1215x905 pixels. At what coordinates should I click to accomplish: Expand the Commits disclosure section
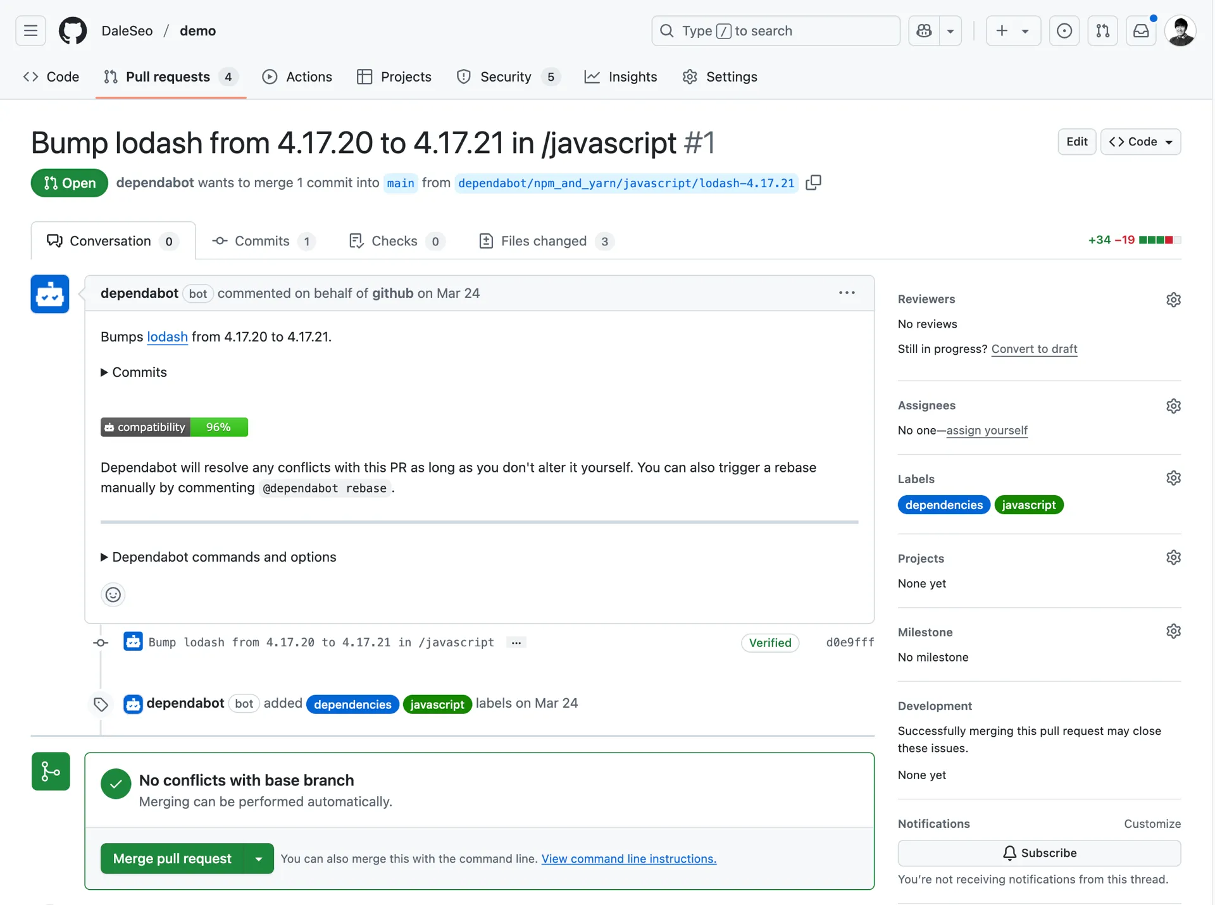coord(134,372)
